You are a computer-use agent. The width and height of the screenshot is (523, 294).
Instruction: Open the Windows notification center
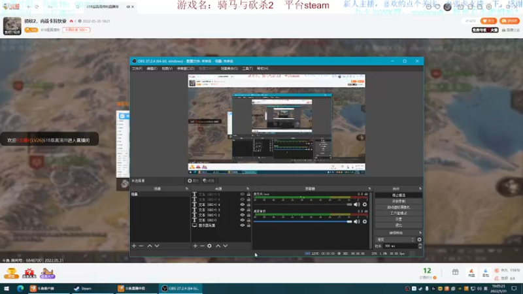pos(514,288)
